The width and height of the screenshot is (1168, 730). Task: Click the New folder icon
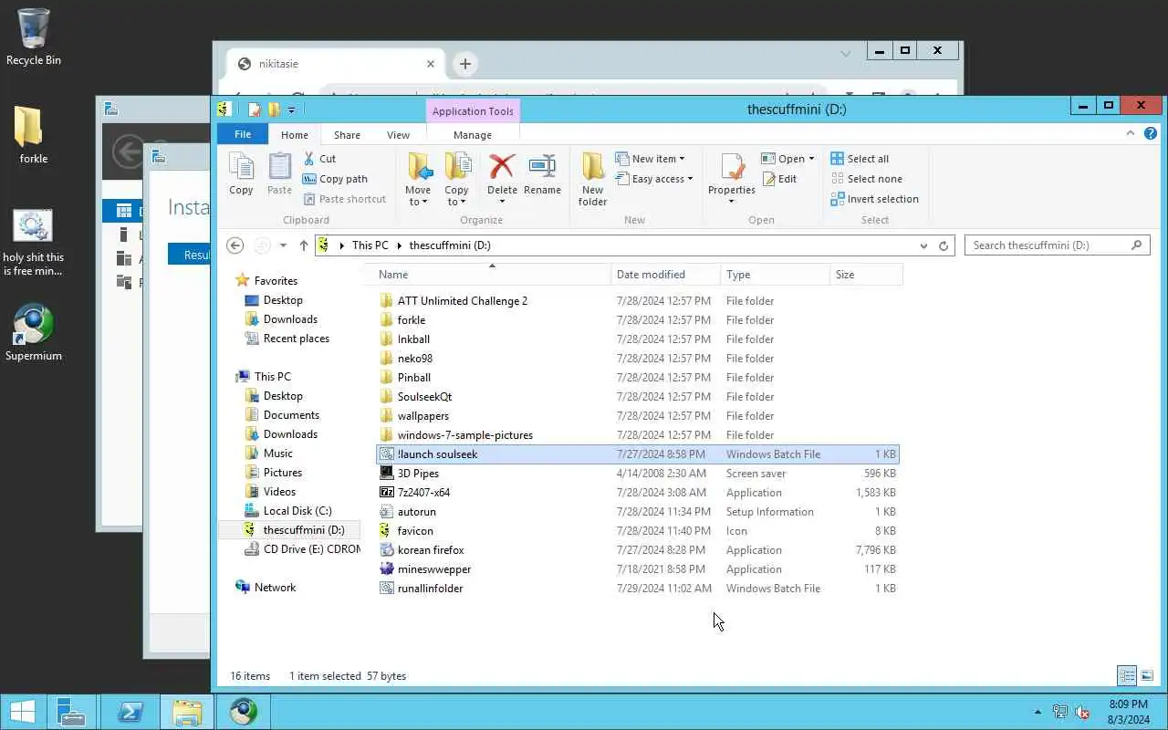pyautogui.click(x=592, y=179)
